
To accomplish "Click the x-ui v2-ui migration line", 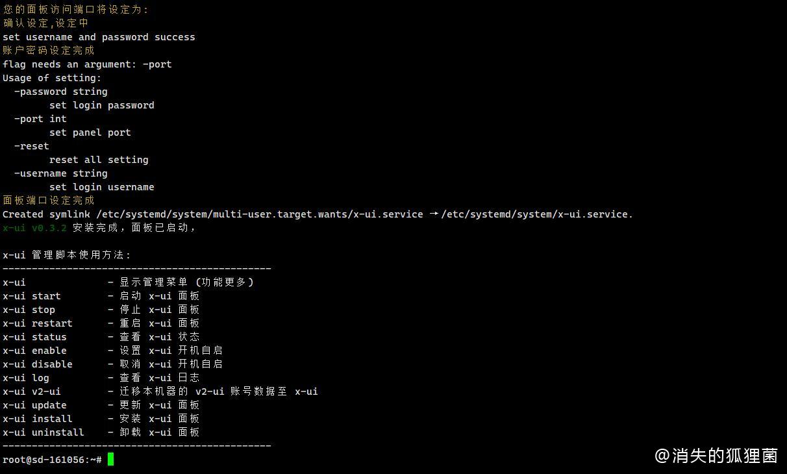I will tap(160, 392).
